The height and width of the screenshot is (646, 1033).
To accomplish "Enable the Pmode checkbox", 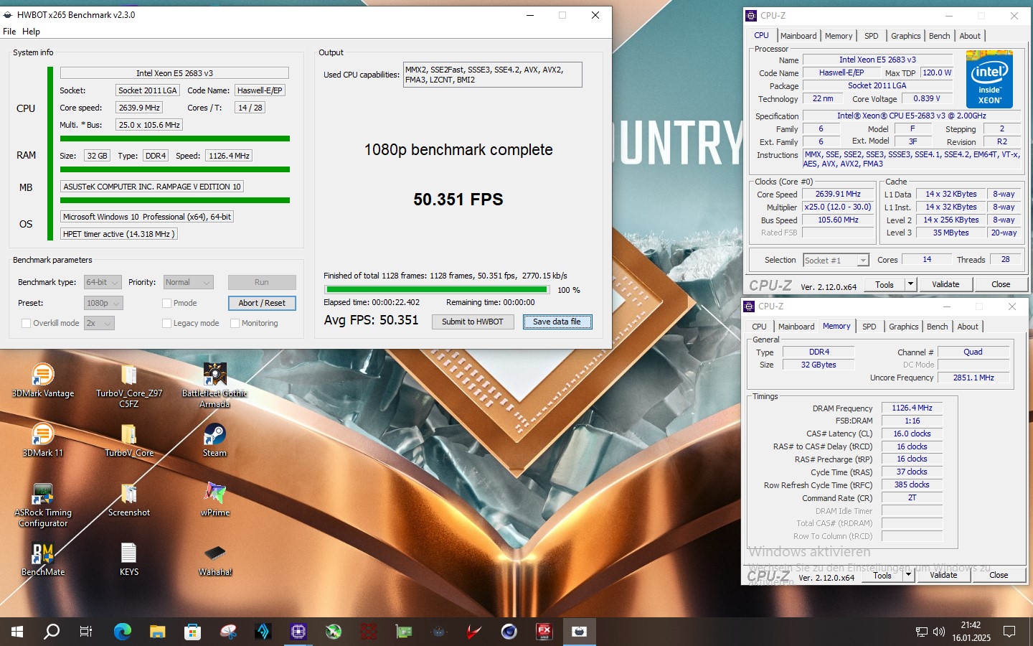I will [166, 303].
